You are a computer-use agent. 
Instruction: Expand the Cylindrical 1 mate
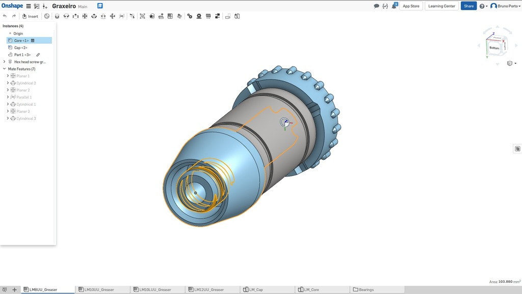click(x=8, y=104)
